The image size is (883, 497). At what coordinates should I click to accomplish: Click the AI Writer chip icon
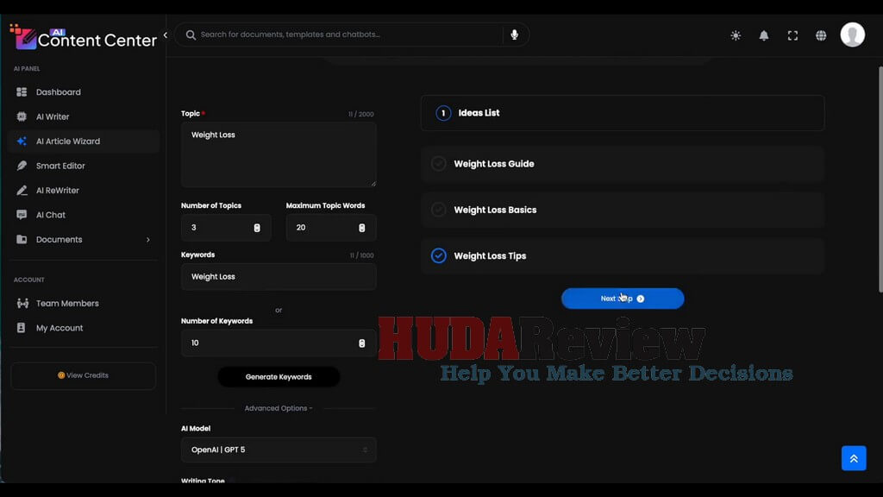pyautogui.click(x=22, y=116)
